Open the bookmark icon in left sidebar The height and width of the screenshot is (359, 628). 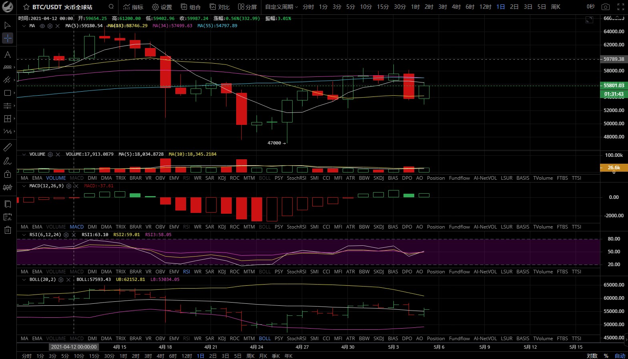[x=7, y=204]
